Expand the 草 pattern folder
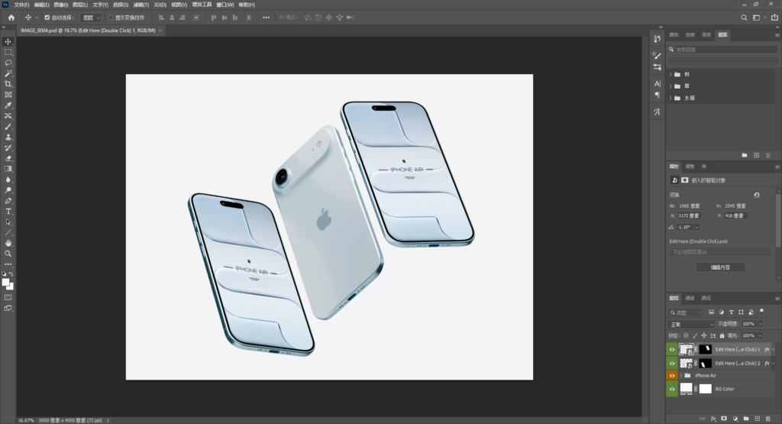The image size is (782, 424). click(671, 86)
